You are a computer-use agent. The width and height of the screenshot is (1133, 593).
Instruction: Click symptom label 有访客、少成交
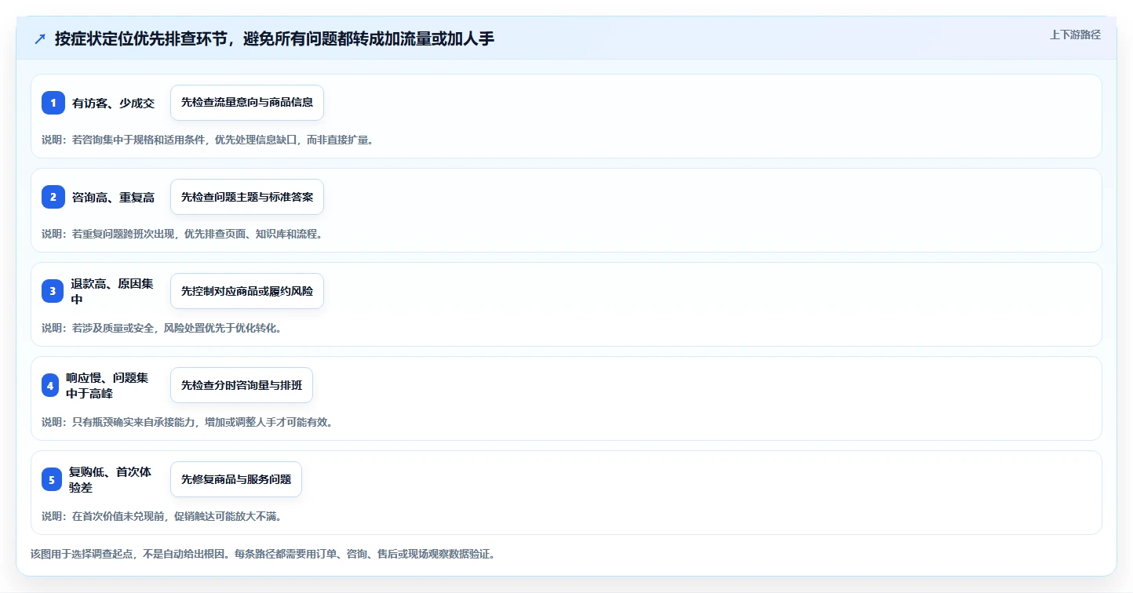(x=114, y=103)
